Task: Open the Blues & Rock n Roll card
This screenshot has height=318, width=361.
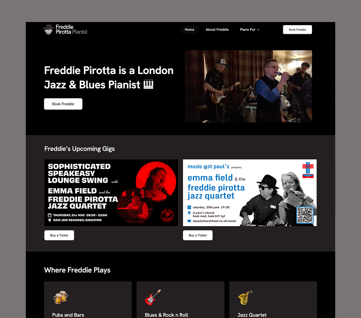Action: coord(181,299)
